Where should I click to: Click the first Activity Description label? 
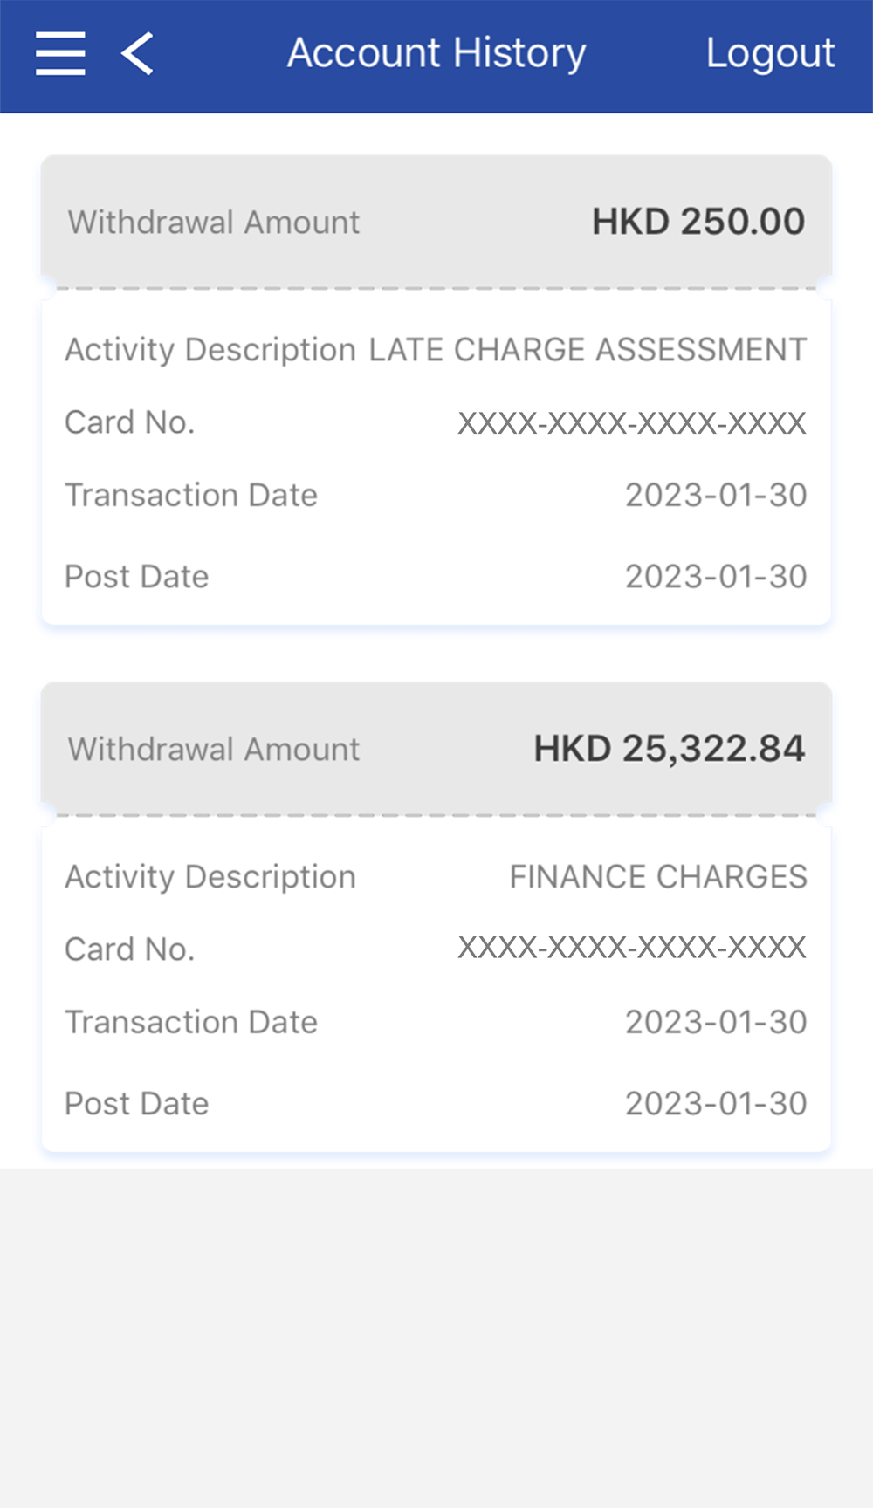[x=210, y=350]
